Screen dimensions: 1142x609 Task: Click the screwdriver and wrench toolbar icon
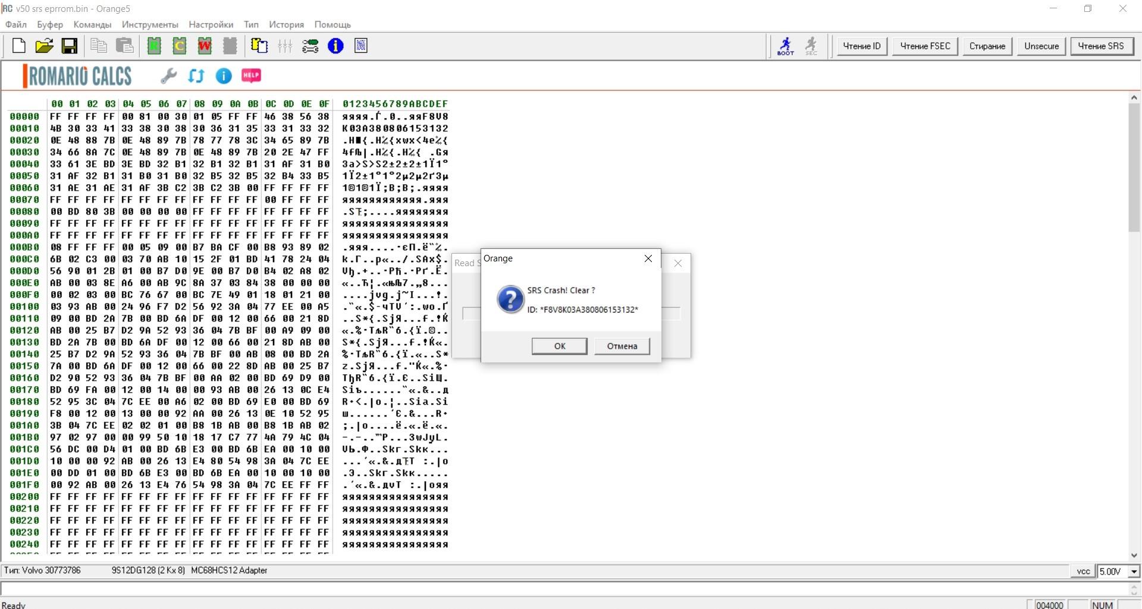pyautogui.click(x=310, y=46)
